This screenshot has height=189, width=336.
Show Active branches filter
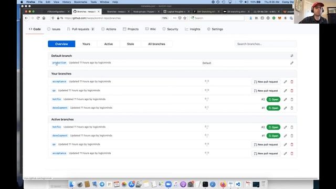point(109,44)
